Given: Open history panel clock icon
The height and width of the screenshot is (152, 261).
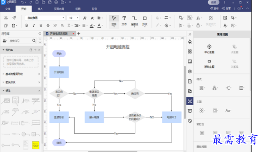Looking at the screenshot, I should pyautogui.click(x=190, y=121).
